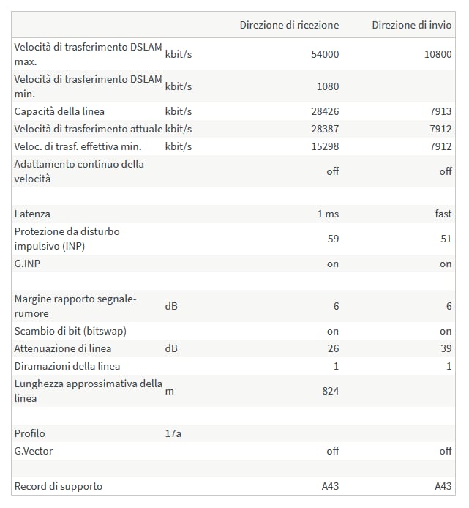The height and width of the screenshot is (508, 469).
Task: Click the Latenza row label
Action: click(32, 214)
